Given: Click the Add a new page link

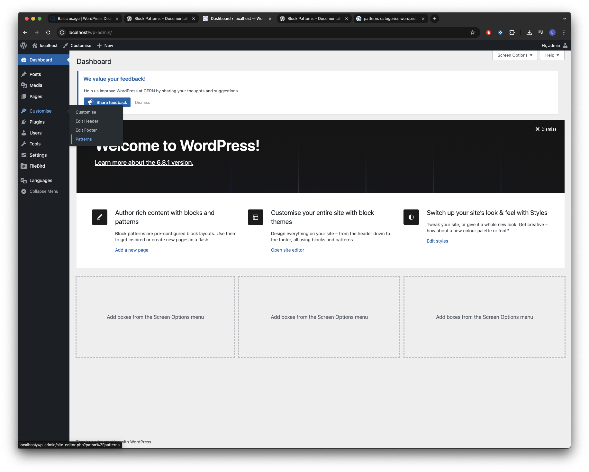Looking at the screenshot, I should [x=132, y=250].
